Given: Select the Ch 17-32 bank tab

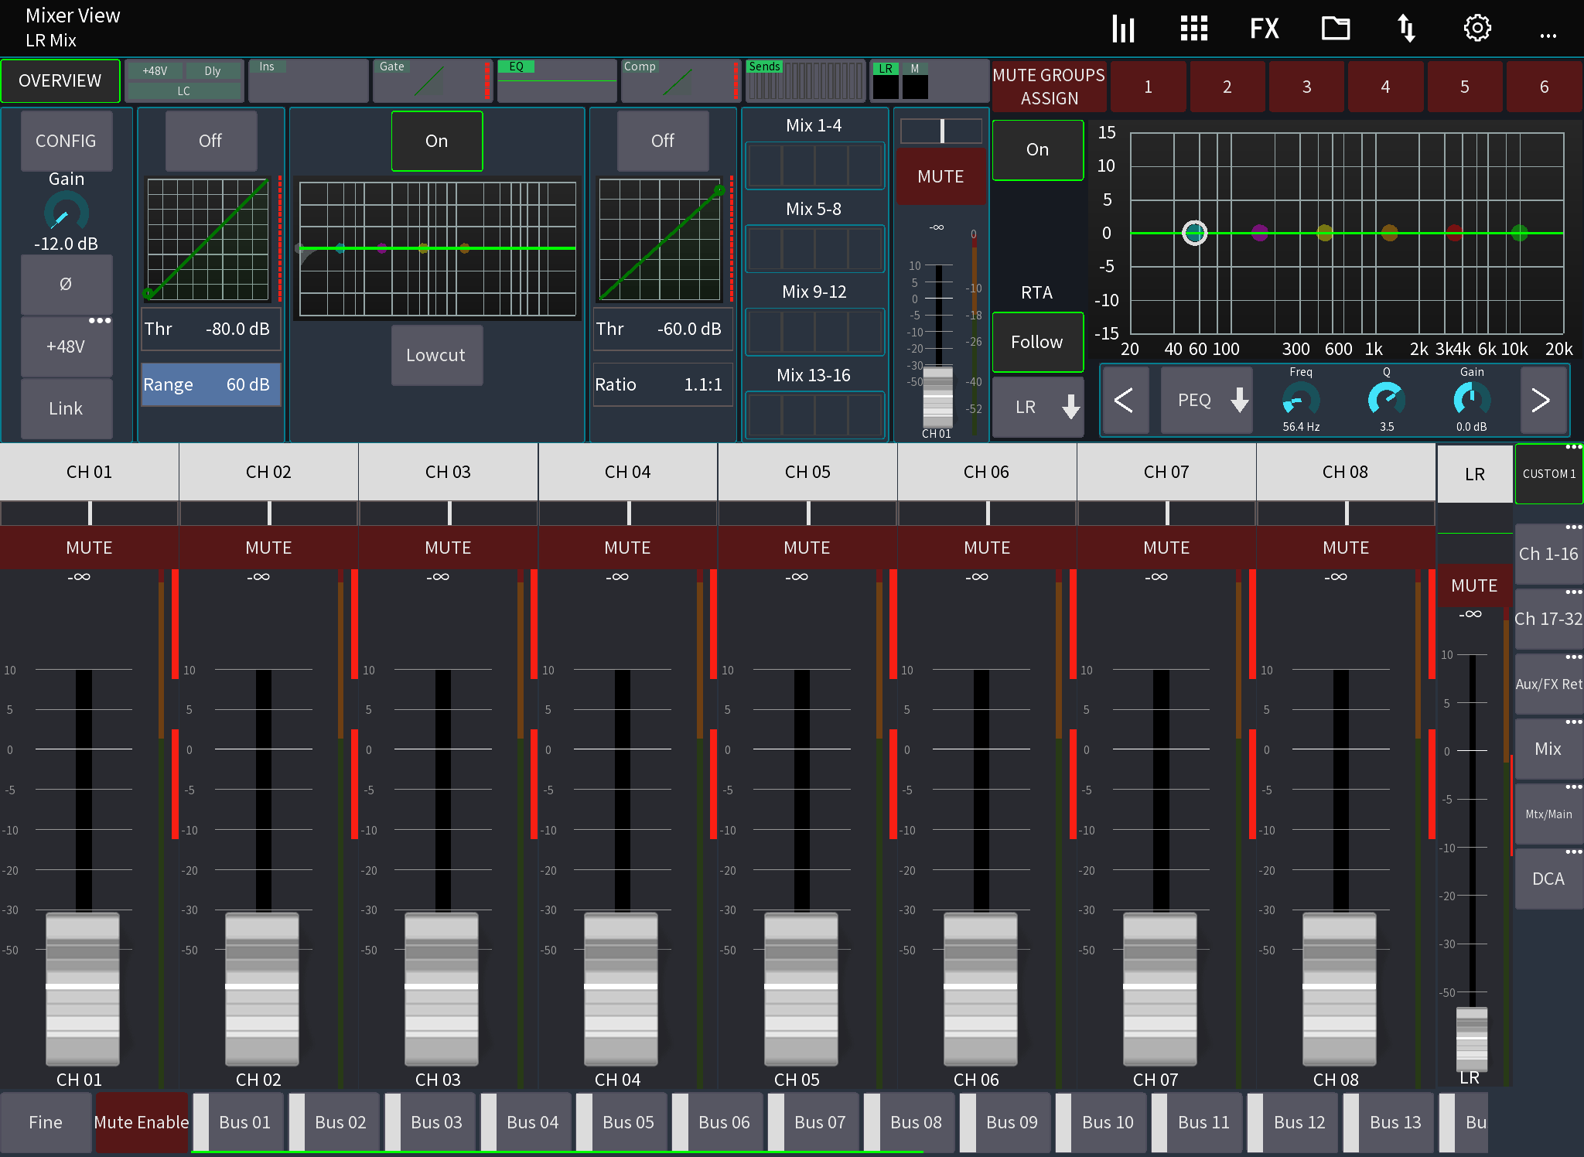Looking at the screenshot, I should click(x=1548, y=619).
